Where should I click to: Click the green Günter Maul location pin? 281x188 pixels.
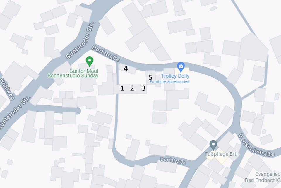(90, 61)
